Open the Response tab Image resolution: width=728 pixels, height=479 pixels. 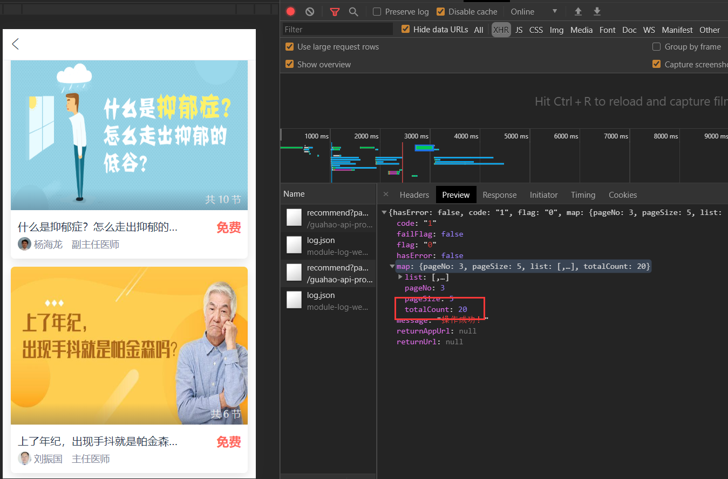click(x=499, y=195)
